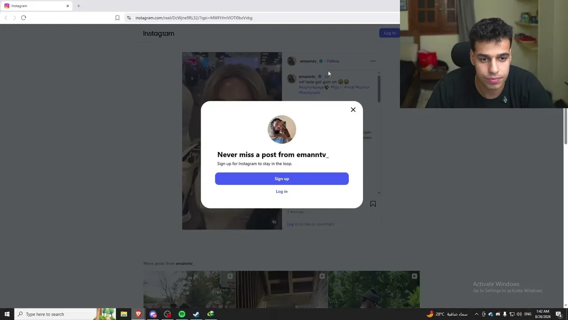
Task: Click the comments panel scrollbar
Action: (x=379, y=89)
